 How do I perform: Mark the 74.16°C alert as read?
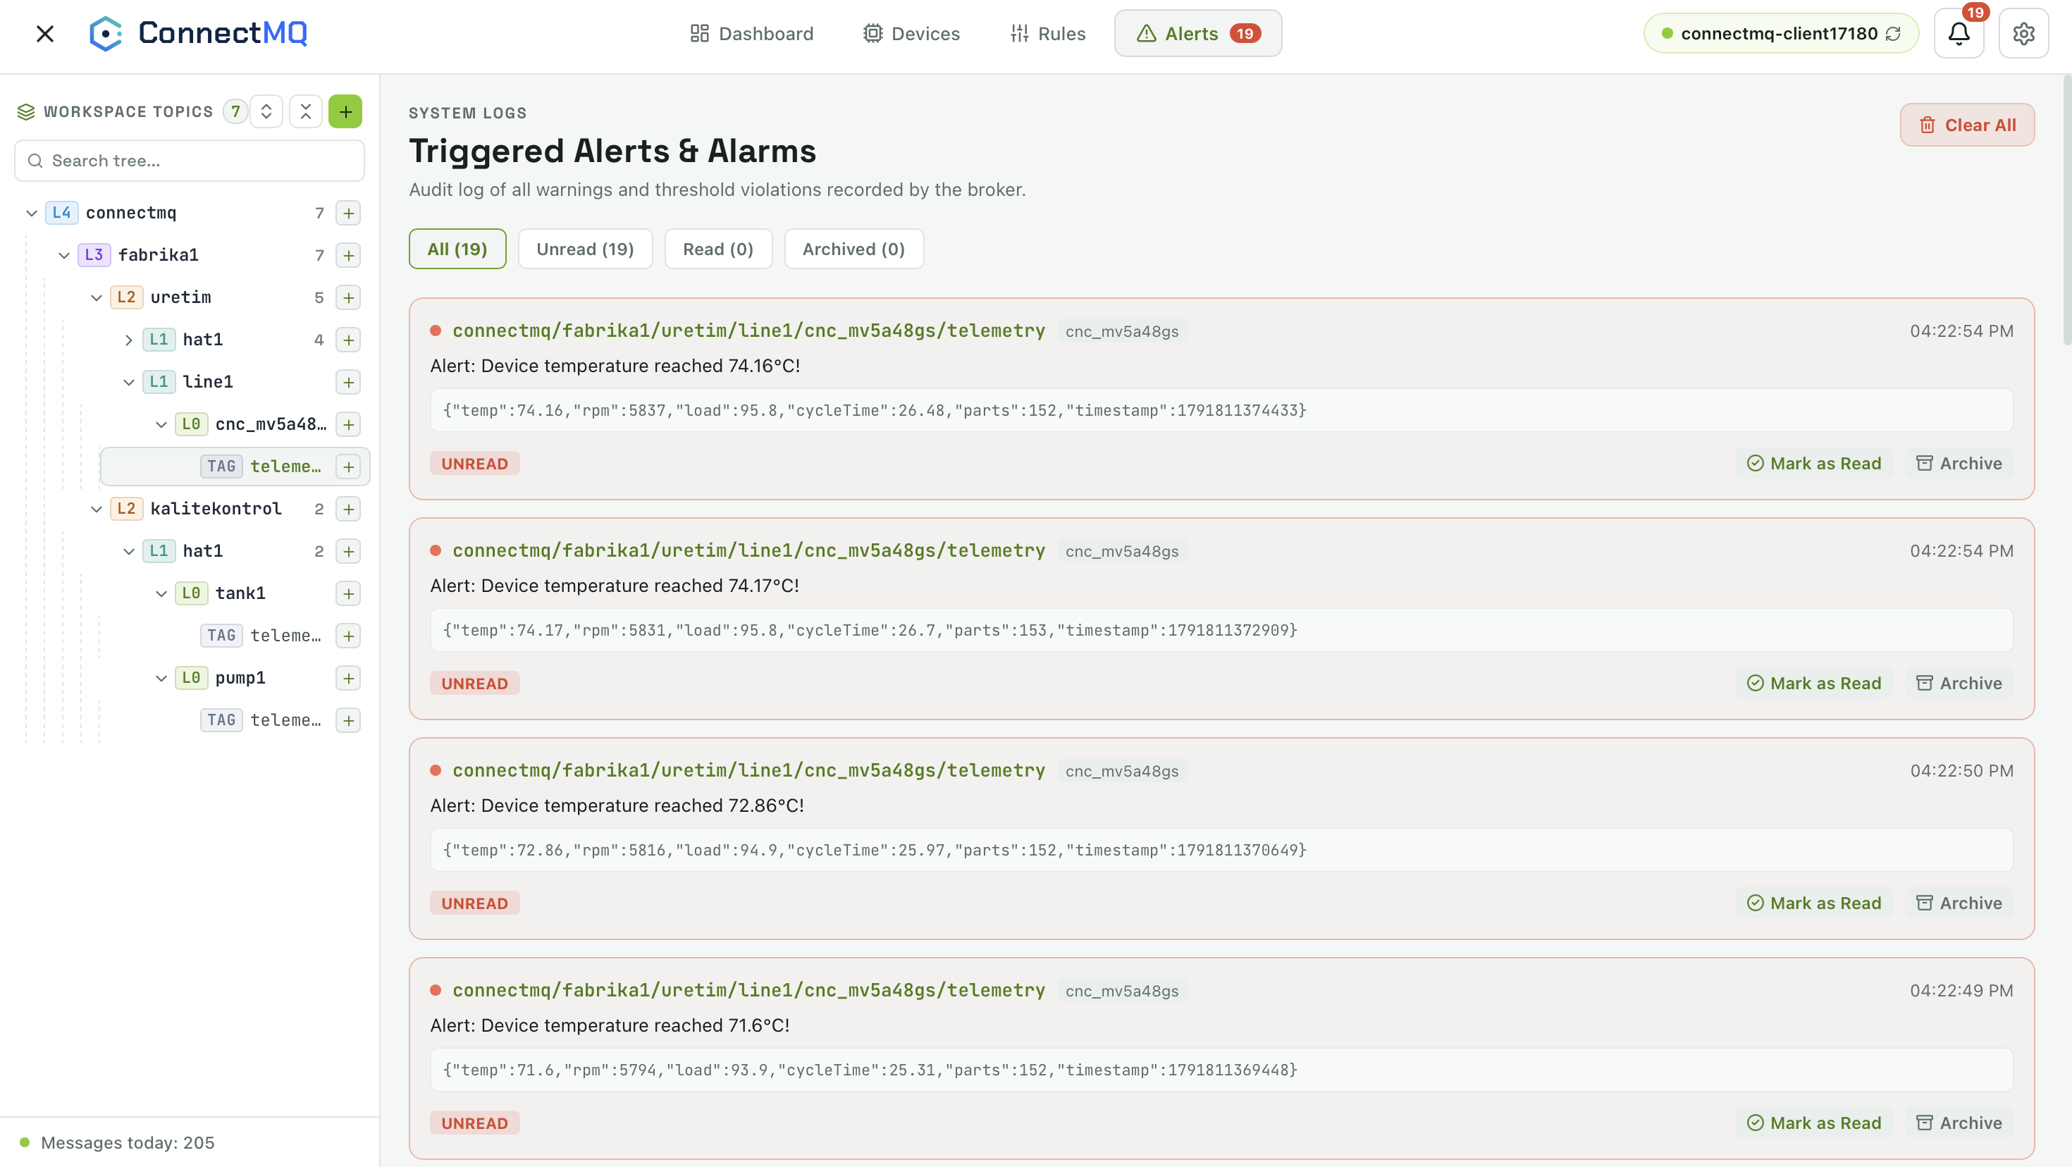pyautogui.click(x=1814, y=463)
